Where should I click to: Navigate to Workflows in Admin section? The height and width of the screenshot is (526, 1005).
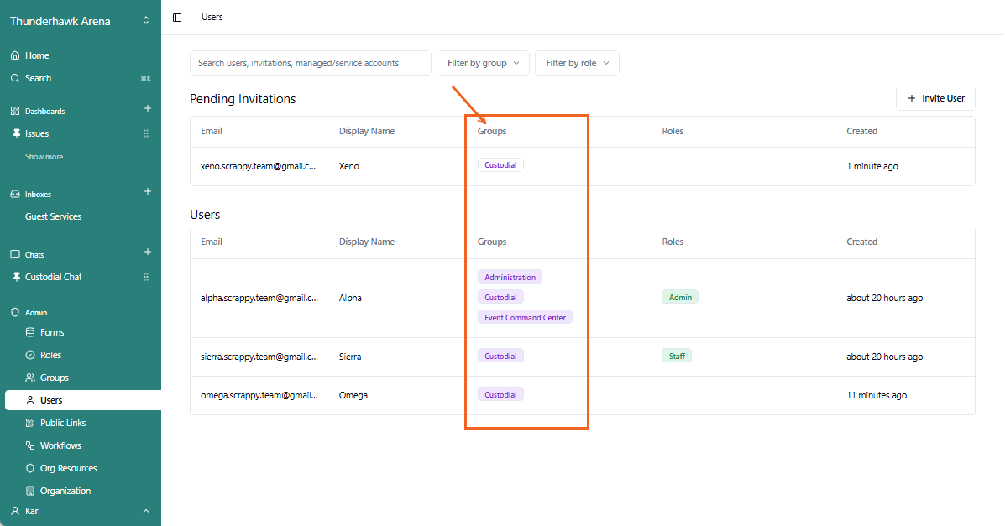coord(60,445)
